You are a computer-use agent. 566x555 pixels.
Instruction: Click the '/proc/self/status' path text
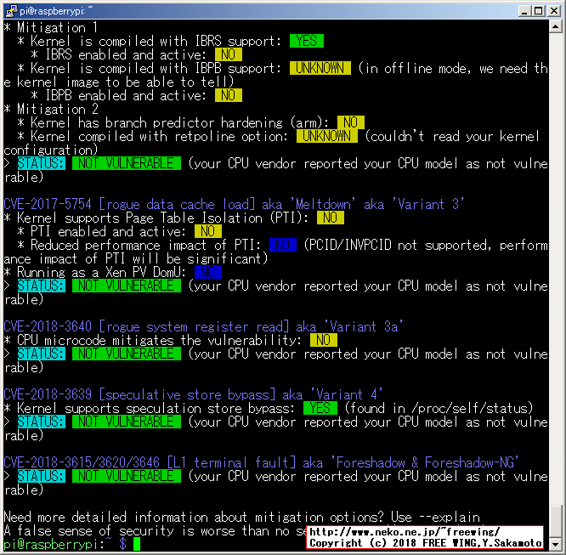pos(470,408)
